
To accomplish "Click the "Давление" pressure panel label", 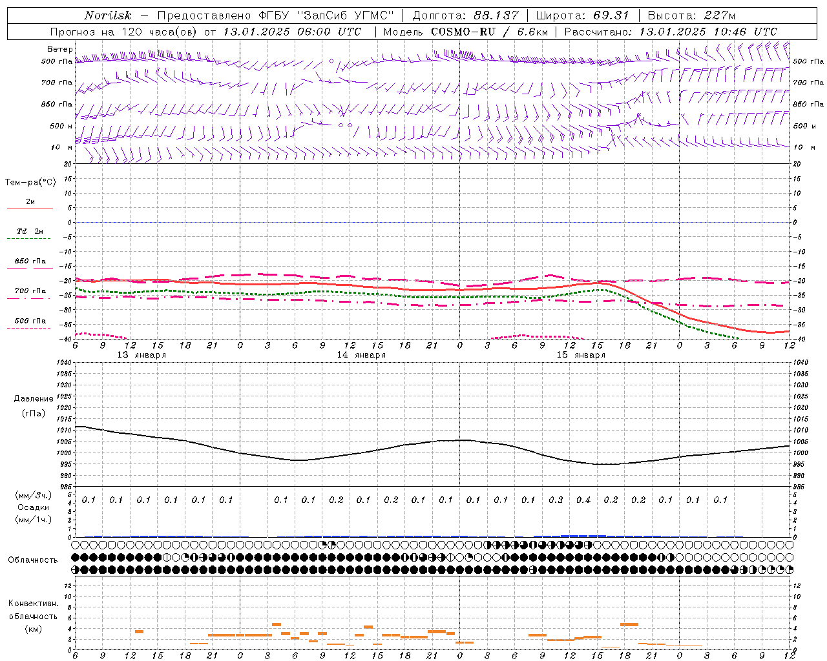I will 34,399.
